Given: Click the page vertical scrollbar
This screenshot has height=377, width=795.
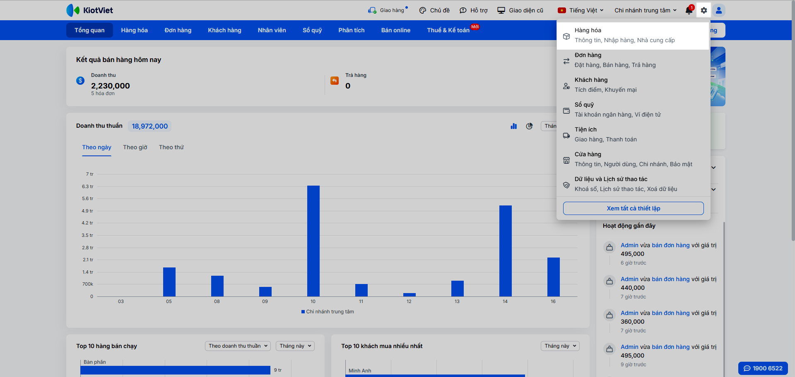Looking at the screenshot, I should (793, 120).
